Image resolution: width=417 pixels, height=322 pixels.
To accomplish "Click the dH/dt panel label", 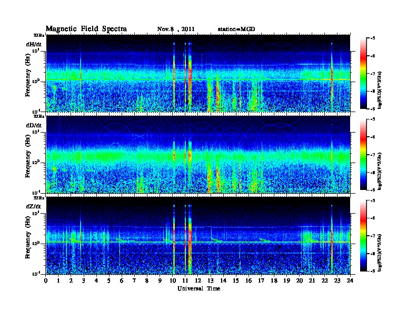I will coord(34,44).
